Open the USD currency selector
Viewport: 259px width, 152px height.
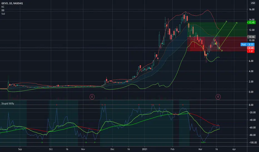(253, 3)
